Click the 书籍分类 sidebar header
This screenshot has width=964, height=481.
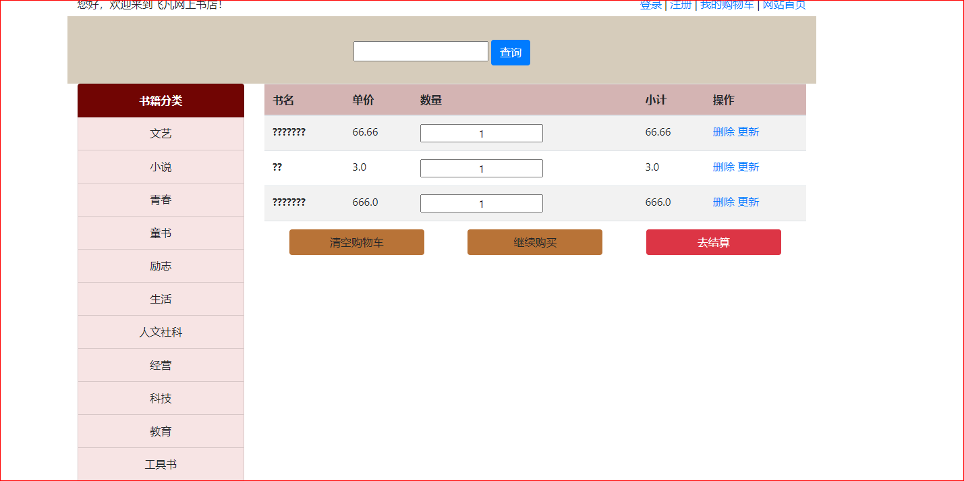161,101
